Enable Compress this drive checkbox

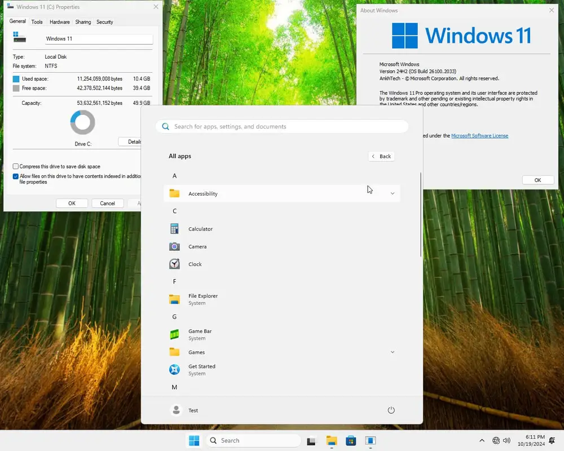point(16,167)
